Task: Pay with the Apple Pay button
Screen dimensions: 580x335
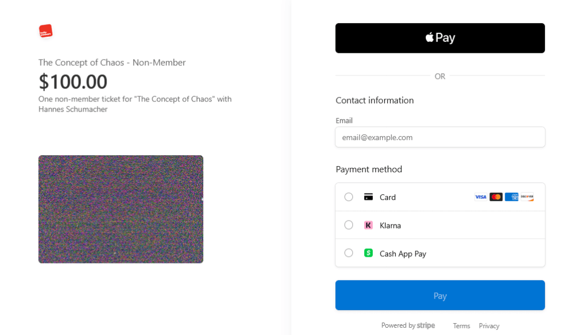Action: click(x=440, y=38)
